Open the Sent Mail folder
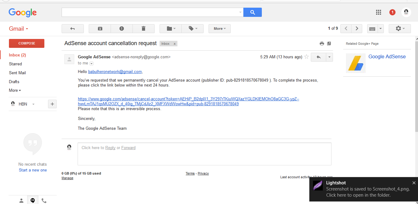This screenshot has width=418, height=204. coord(17,73)
